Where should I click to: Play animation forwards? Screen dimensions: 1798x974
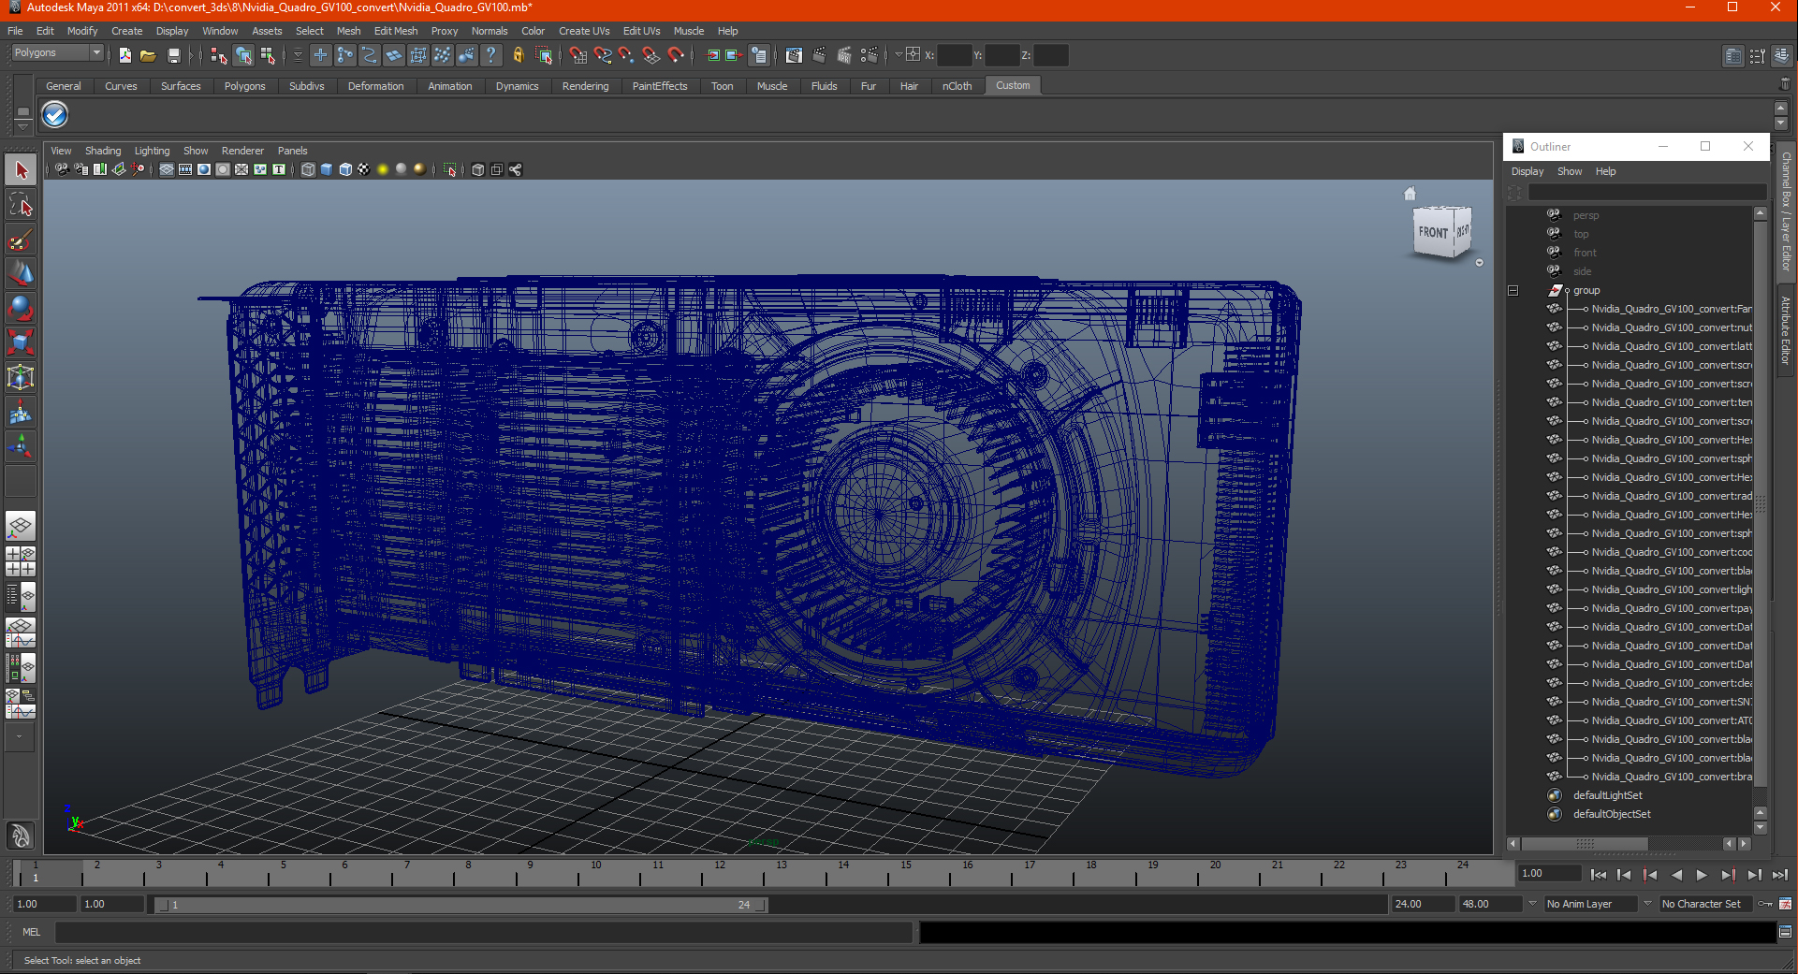point(1702,875)
